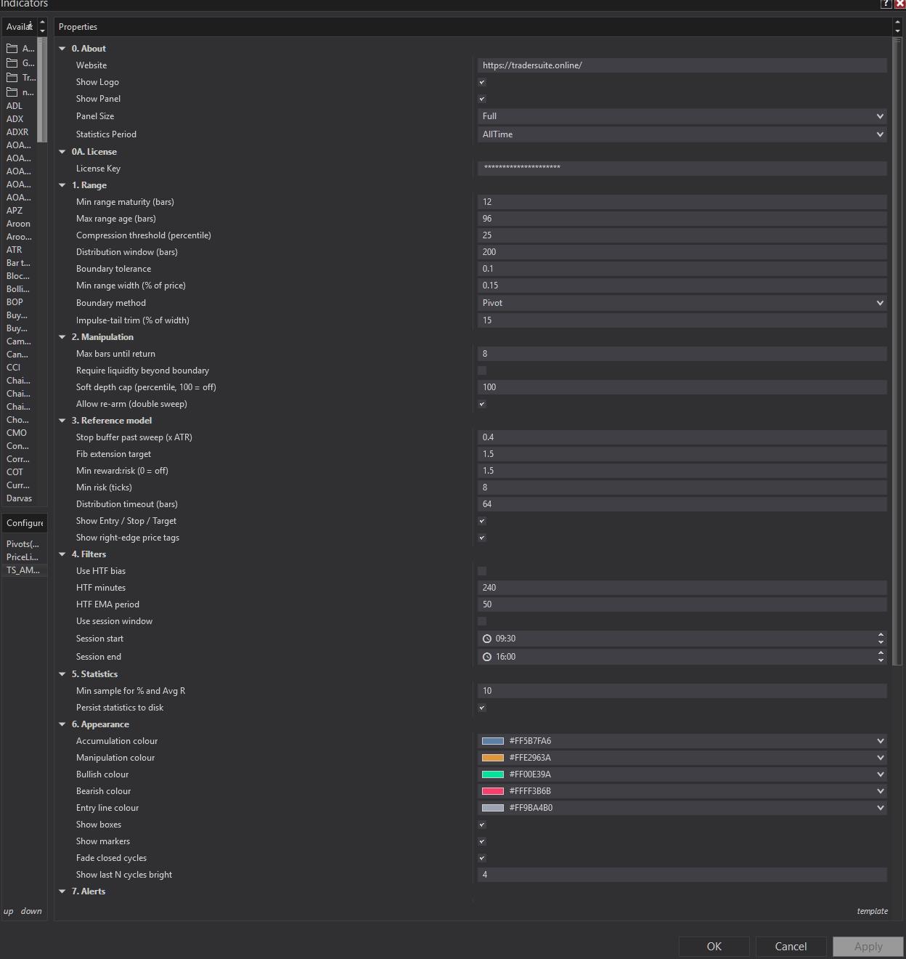Open the Statistics Period dropdown
The height and width of the screenshot is (959, 906).
pos(682,134)
